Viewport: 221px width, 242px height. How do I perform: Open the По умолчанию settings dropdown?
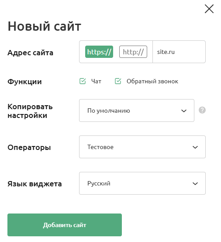point(137,110)
